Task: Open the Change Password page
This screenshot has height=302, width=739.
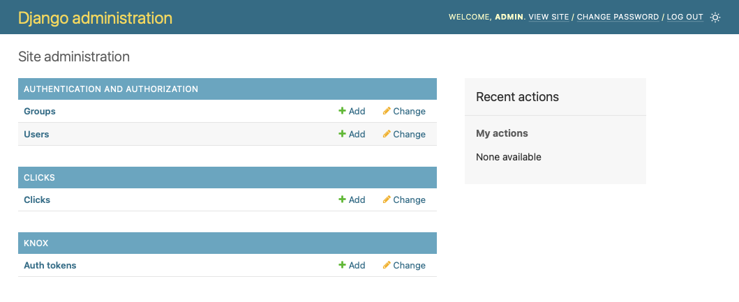Action: (x=618, y=17)
